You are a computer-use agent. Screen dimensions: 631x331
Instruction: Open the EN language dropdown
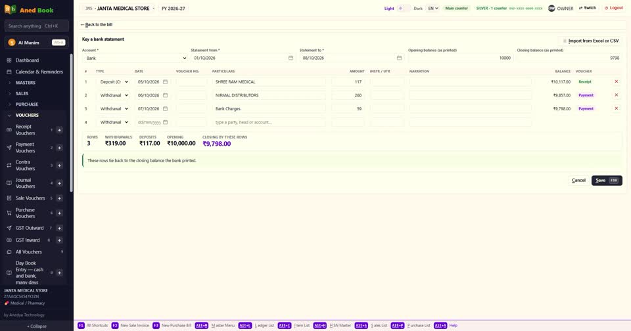point(433,9)
